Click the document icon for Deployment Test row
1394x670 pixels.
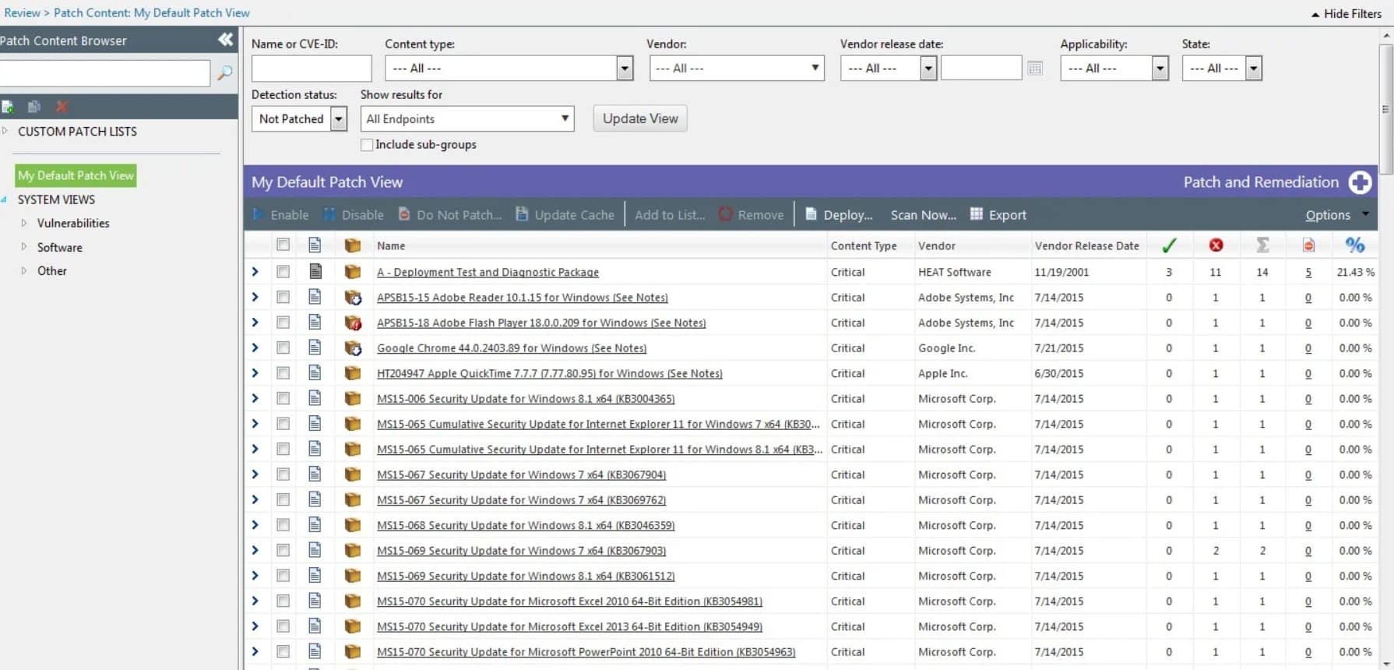pyautogui.click(x=315, y=272)
